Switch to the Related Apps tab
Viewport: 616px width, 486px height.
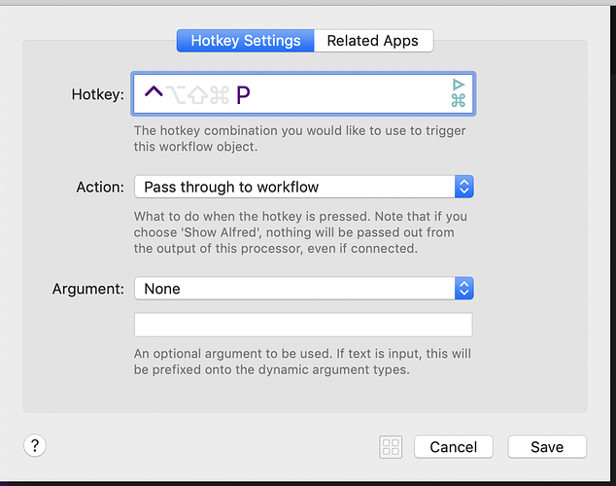pyautogui.click(x=373, y=41)
